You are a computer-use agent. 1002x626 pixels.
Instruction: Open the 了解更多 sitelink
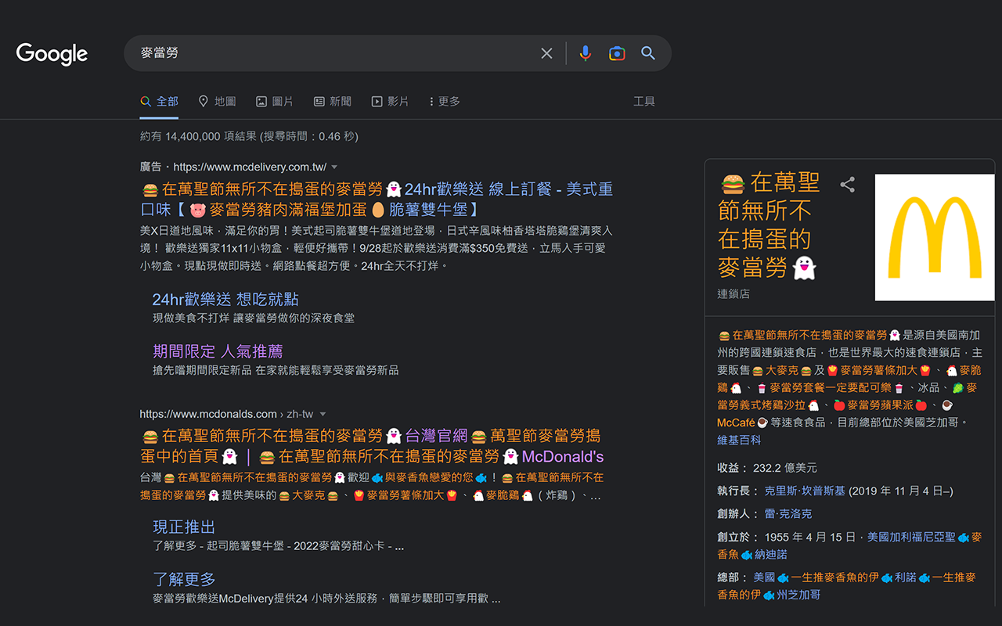coord(184,580)
